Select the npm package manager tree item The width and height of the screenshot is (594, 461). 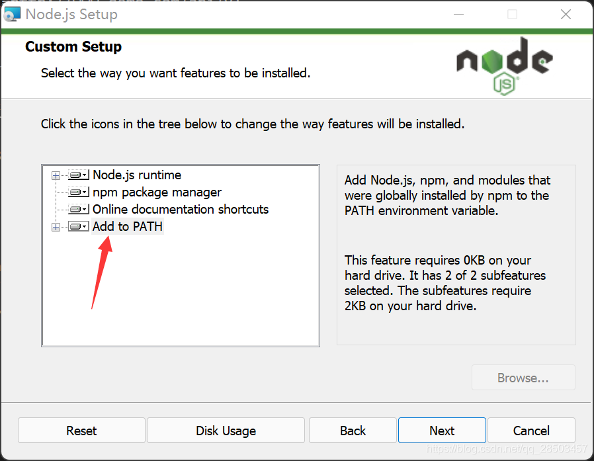[x=156, y=192]
